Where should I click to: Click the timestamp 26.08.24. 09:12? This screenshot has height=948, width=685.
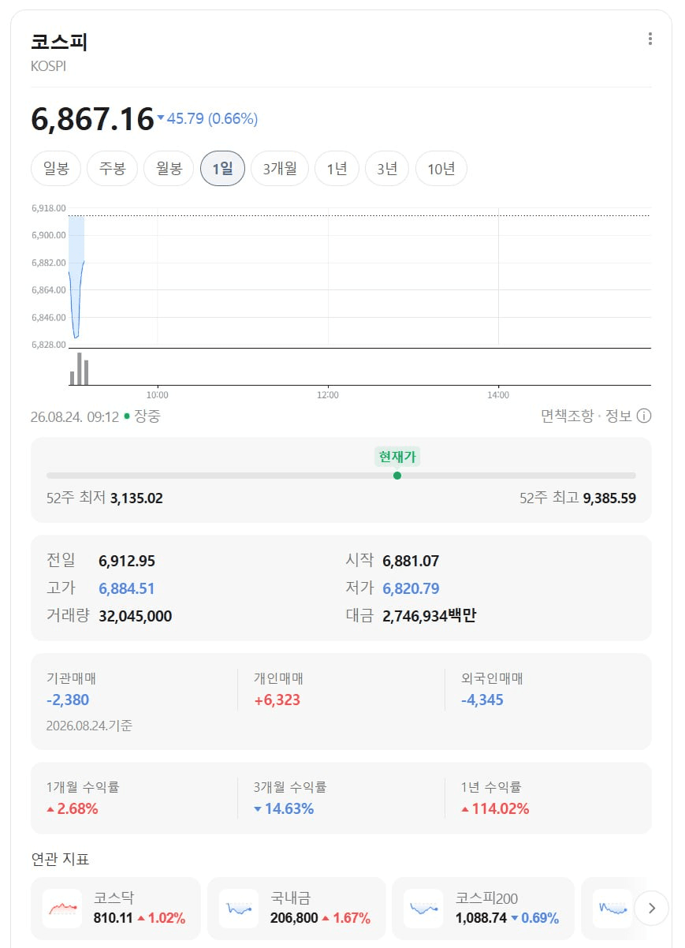[75, 416]
